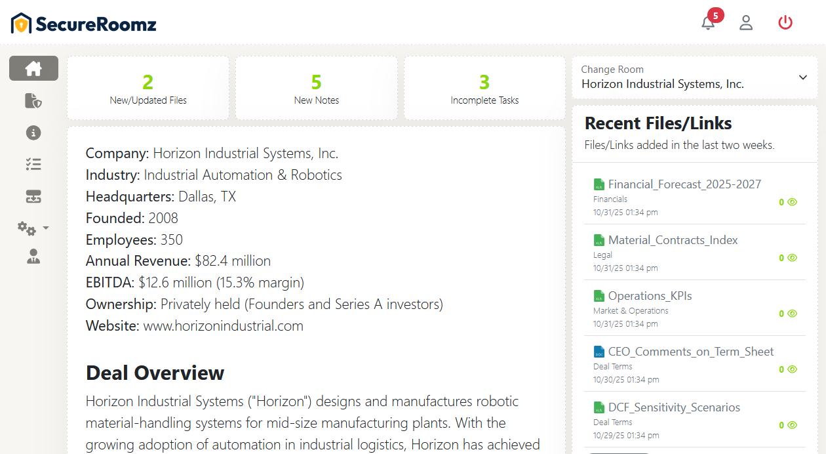Open the Incomplete Tasks summary card

coord(484,89)
